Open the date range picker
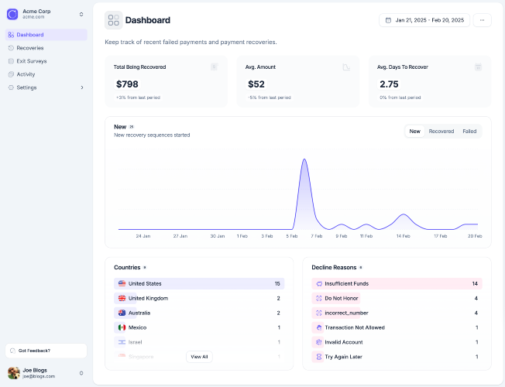Image resolution: width=505 pixels, height=387 pixels. coord(424,20)
